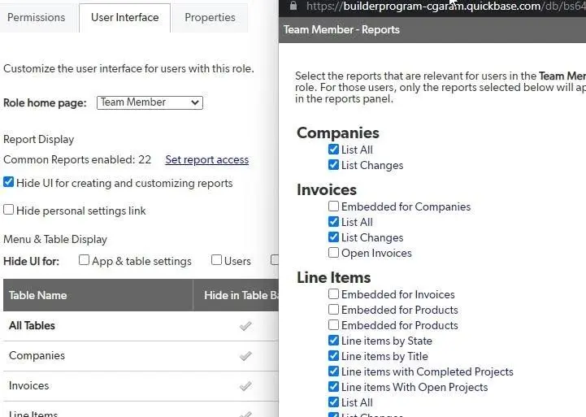This screenshot has height=417, width=586.
Task: Uncheck Line items by Title report
Action: pyautogui.click(x=333, y=356)
